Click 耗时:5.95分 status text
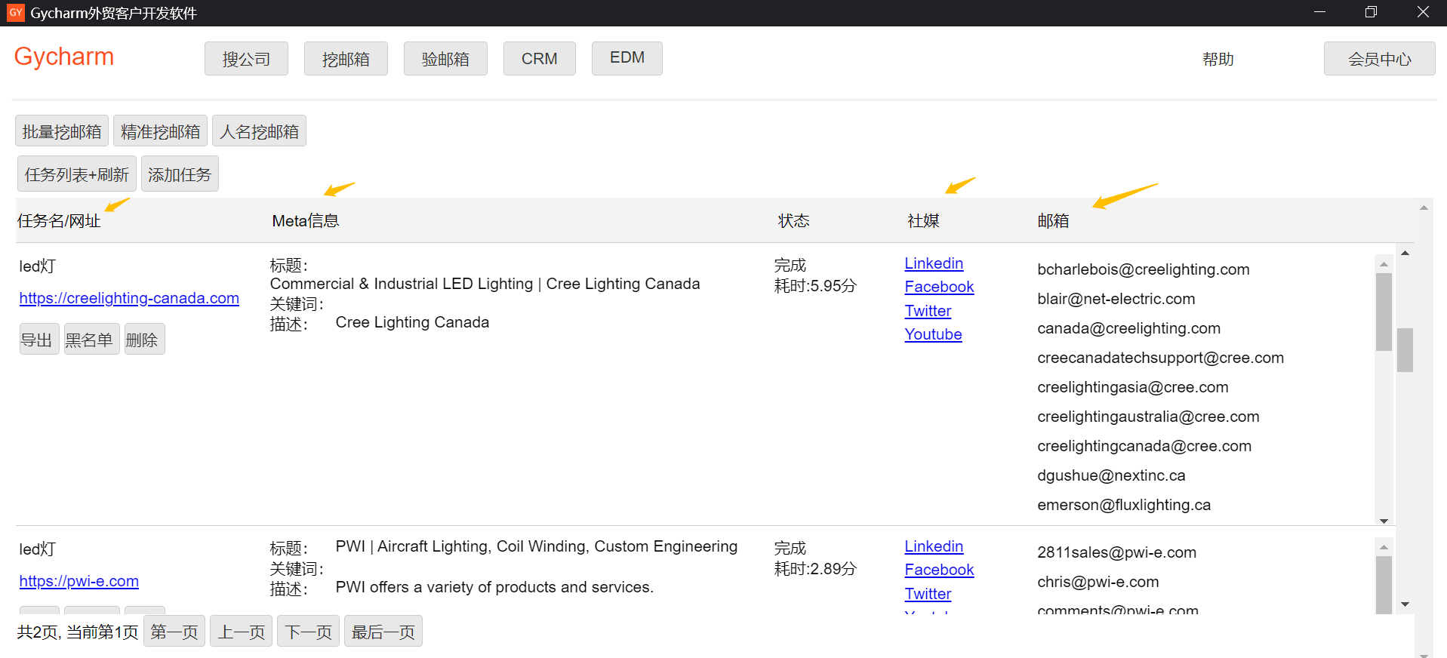 tap(815, 286)
